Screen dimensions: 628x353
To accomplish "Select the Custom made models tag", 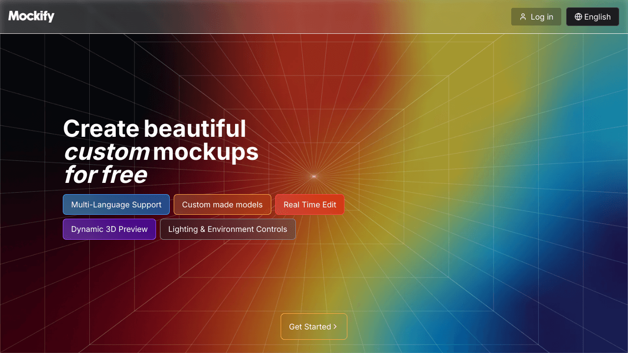I will tap(222, 204).
